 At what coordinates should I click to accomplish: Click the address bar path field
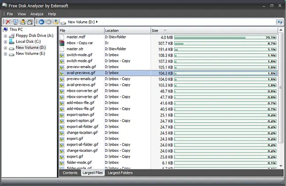[x=168, y=22]
